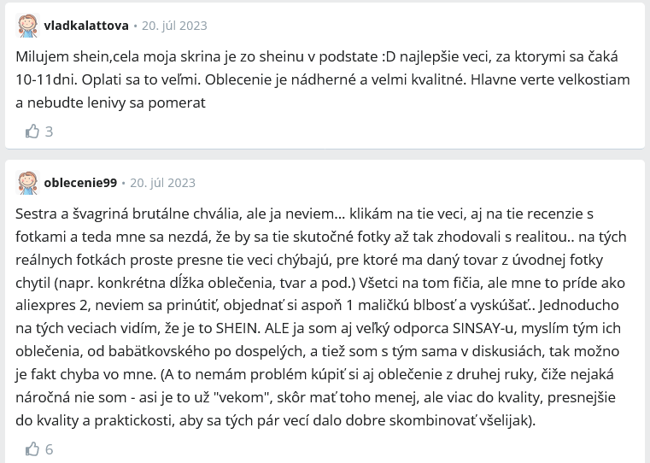Like vladkalattova's comment with thumbs-up icon
This screenshot has height=463, width=650.
[32, 132]
